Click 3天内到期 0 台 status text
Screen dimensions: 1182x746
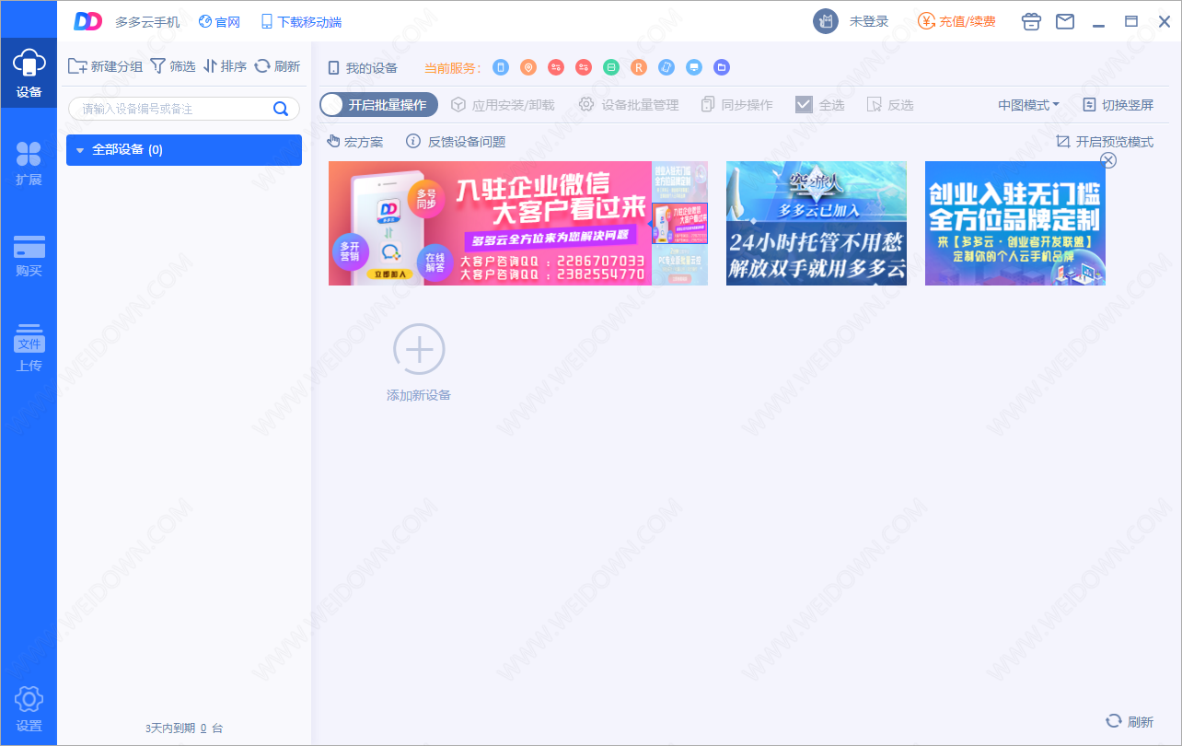click(184, 728)
